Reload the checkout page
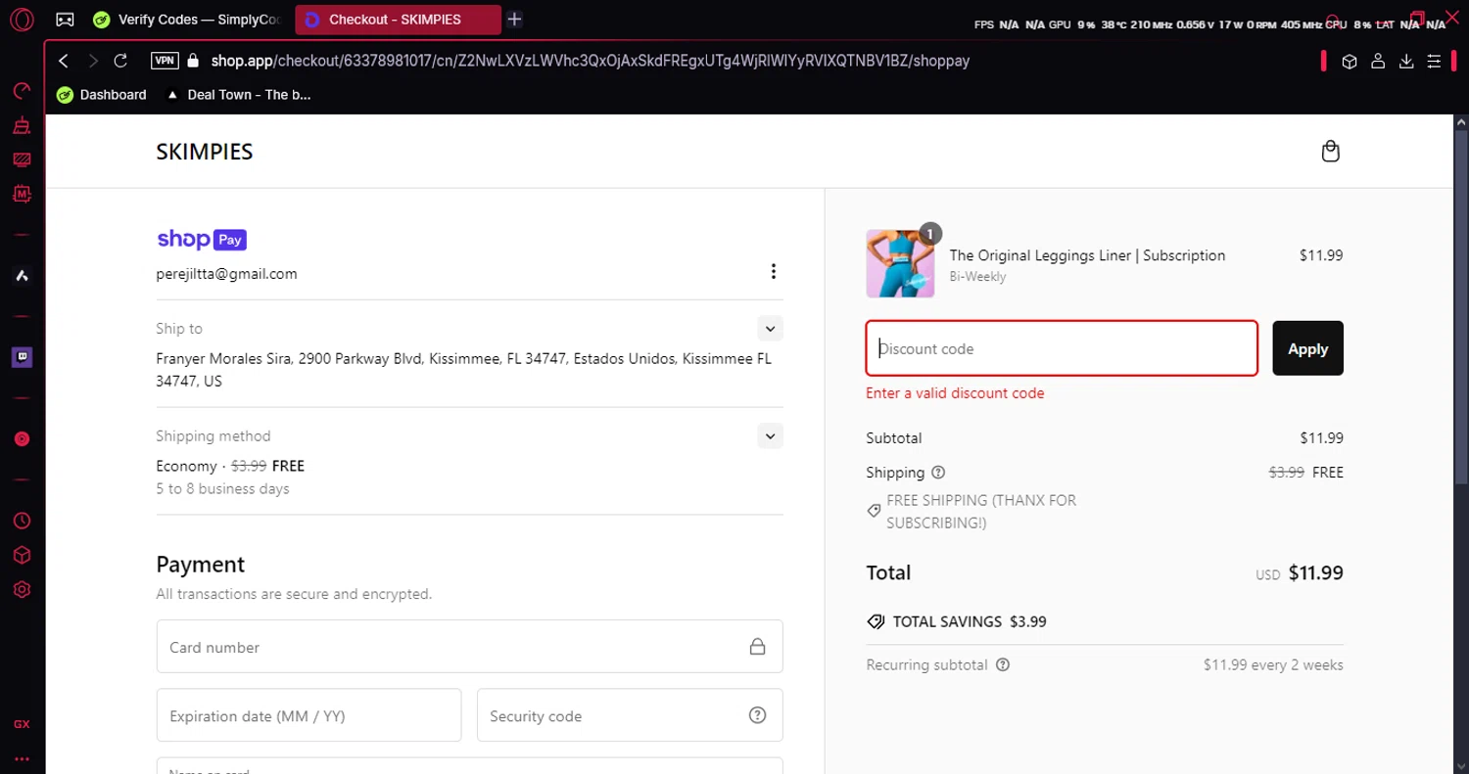 [120, 61]
